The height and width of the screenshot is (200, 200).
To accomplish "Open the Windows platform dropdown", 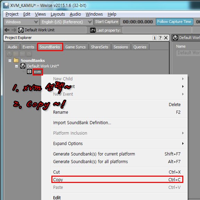I will [21, 22].
